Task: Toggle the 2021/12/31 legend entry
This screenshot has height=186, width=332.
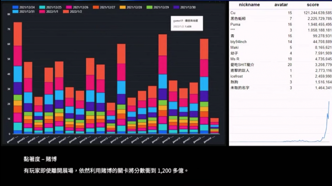Action: click(x=23, y=12)
